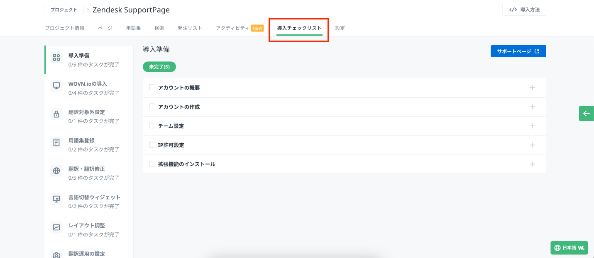Screen dimensions: 594x258
Task: Select the 未完了(5) filter badge
Action: click(159, 67)
